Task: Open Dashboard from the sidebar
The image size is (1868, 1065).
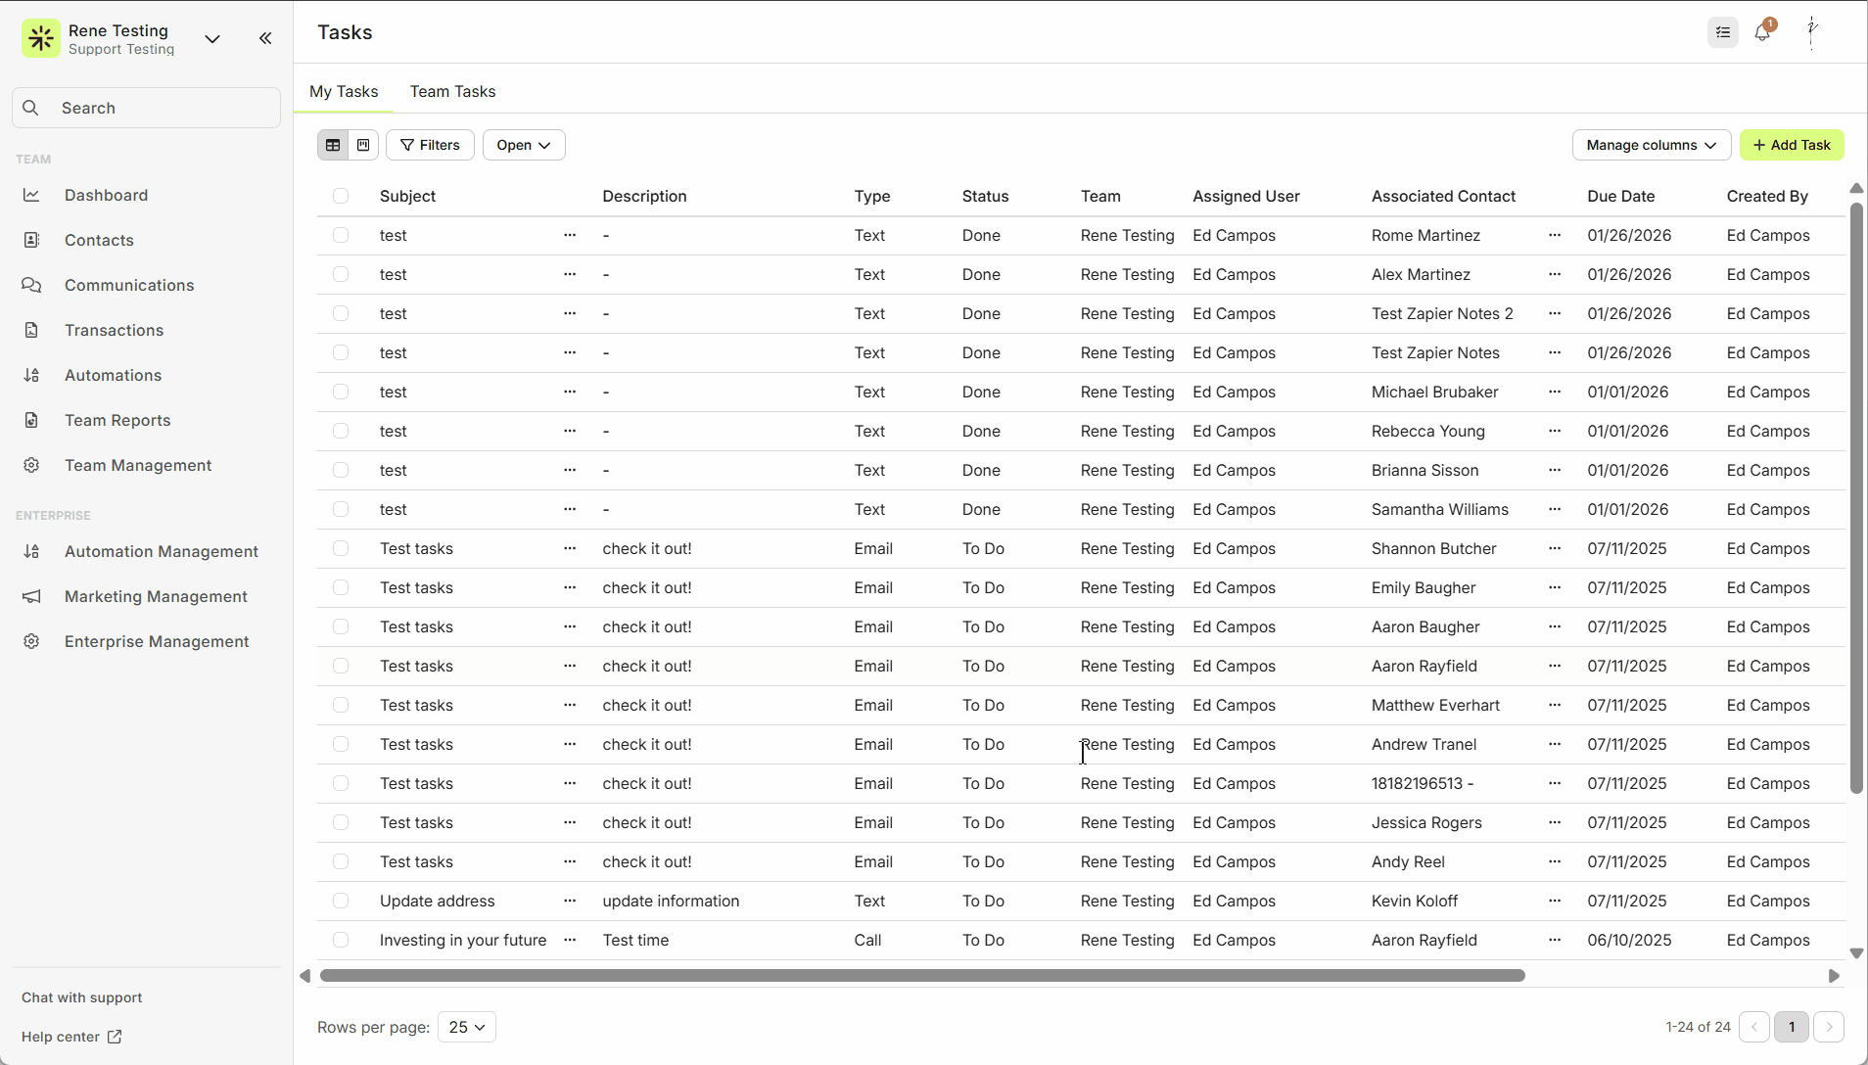Action: coord(106,195)
